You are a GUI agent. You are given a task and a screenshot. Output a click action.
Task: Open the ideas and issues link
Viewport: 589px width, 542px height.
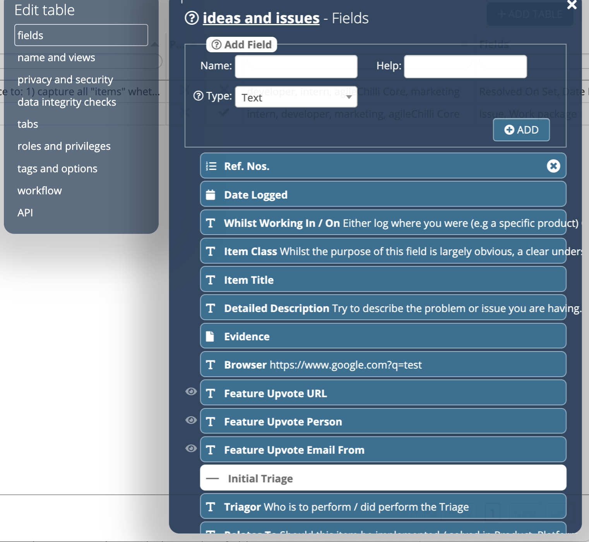[x=261, y=18]
